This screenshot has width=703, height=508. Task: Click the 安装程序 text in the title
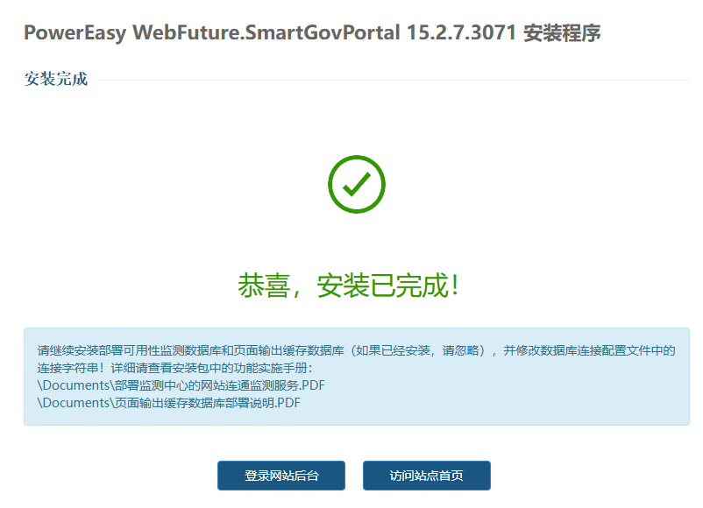click(x=562, y=33)
